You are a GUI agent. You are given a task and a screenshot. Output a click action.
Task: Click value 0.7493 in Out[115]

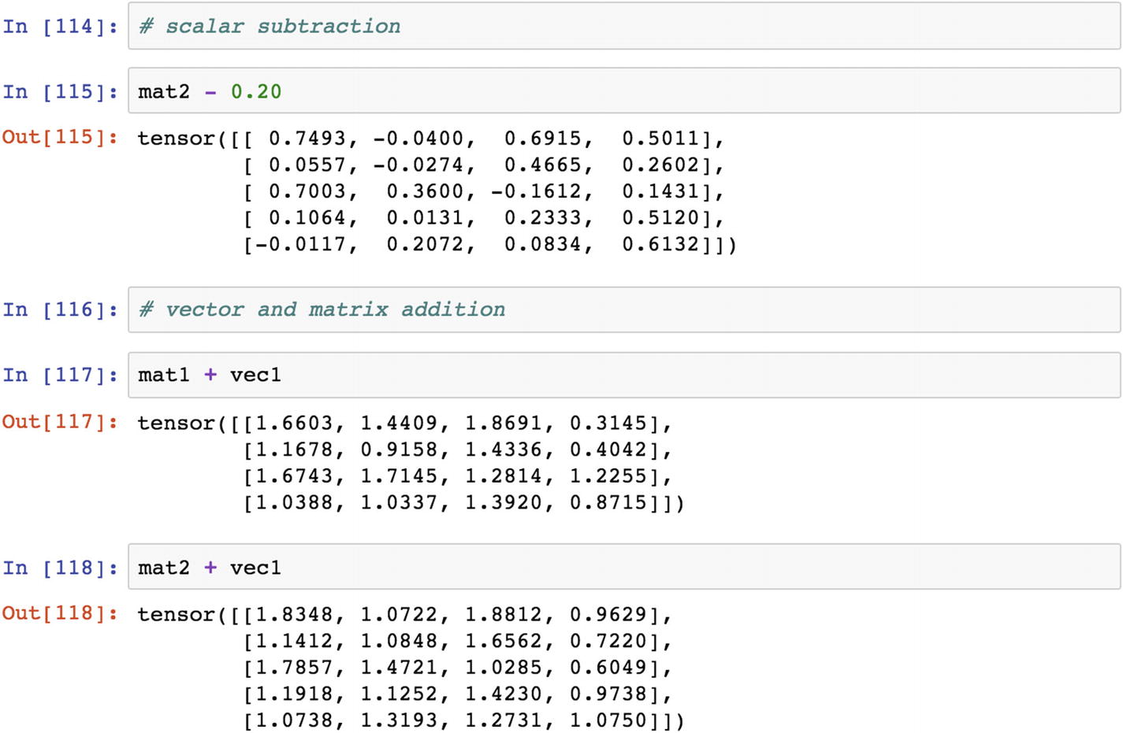(307, 139)
